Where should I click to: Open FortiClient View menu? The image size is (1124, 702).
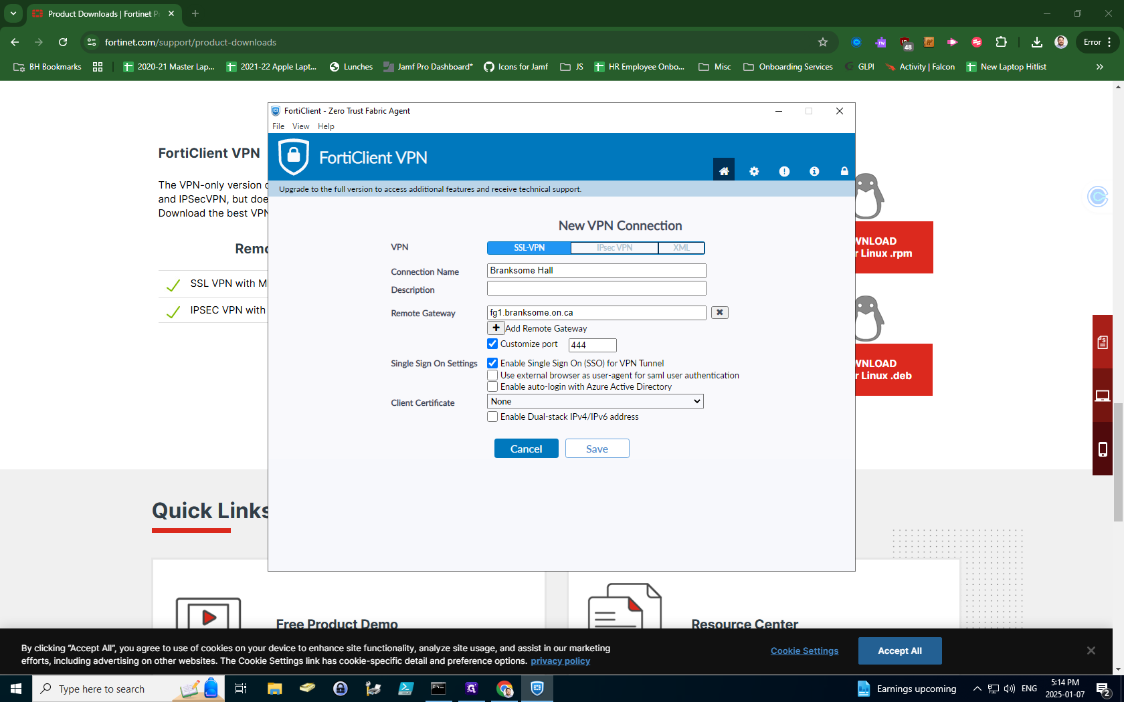301,126
